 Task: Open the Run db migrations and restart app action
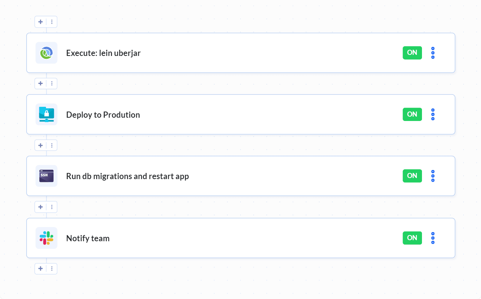coord(219,176)
